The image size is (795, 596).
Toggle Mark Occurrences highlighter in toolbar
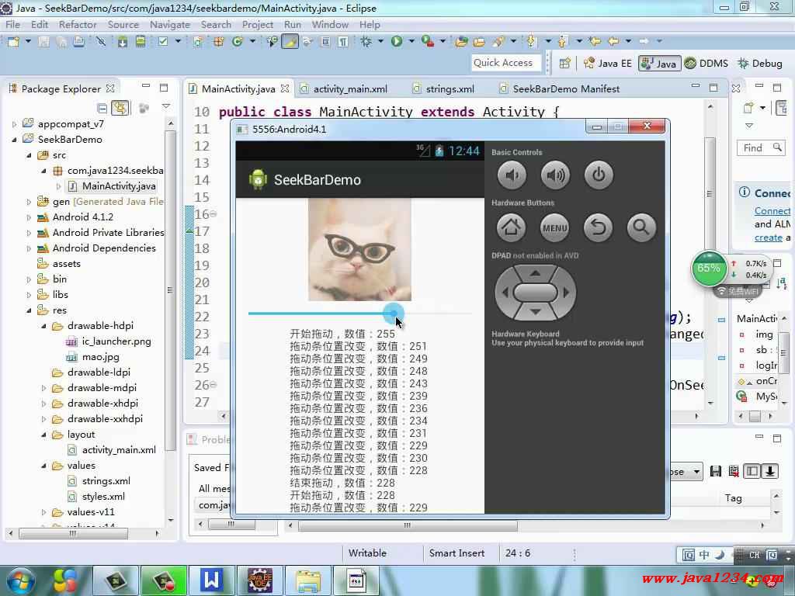tap(290, 41)
